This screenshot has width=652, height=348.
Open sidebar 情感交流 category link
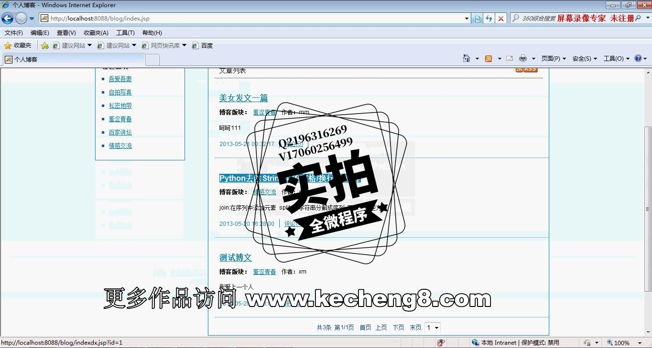point(120,146)
